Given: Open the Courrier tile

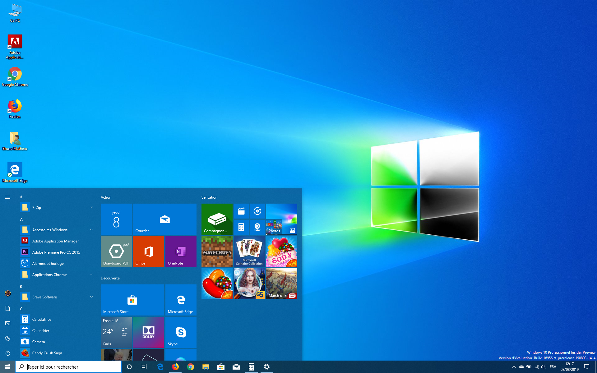Looking at the screenshot, I should pyautogui.click(x=164, y=219).
